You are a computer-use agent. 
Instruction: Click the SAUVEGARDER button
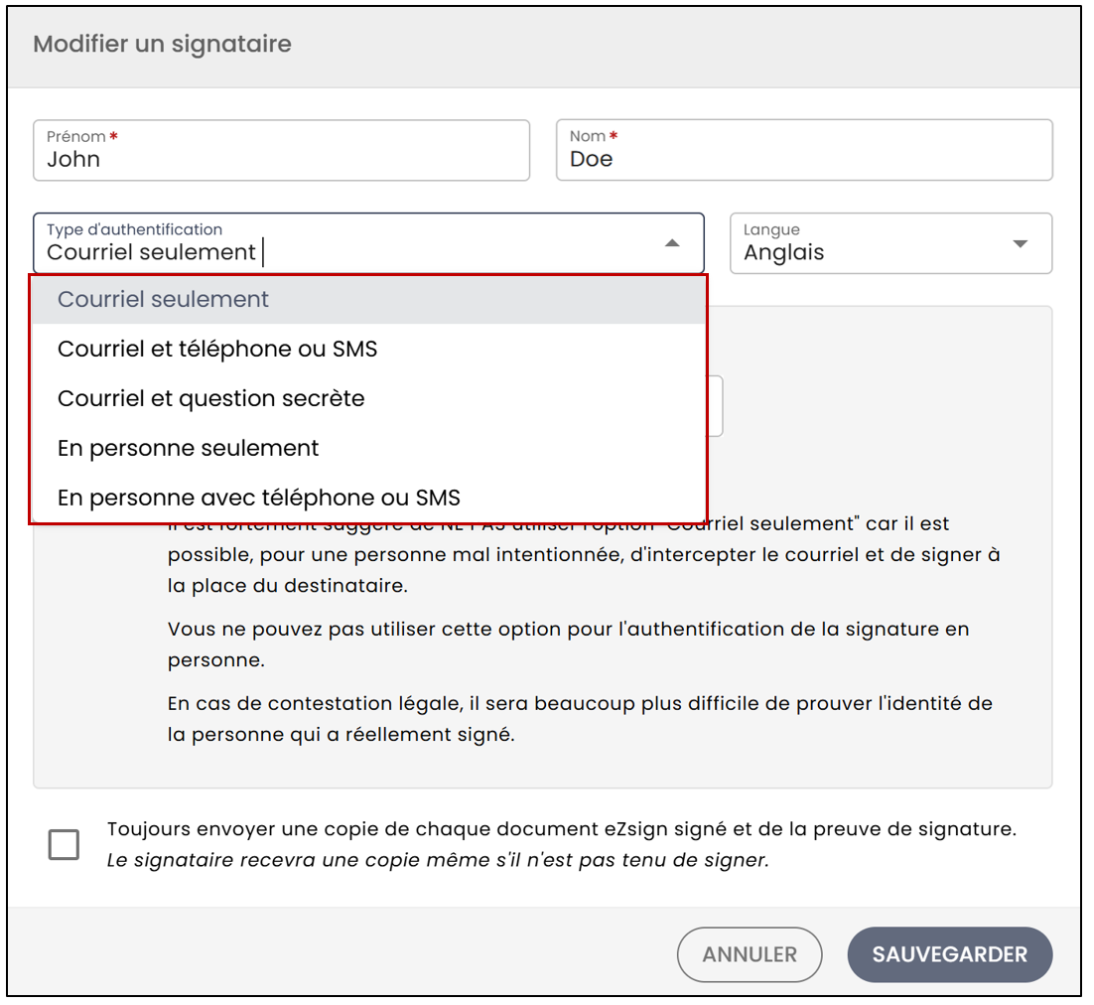(950, 954)
